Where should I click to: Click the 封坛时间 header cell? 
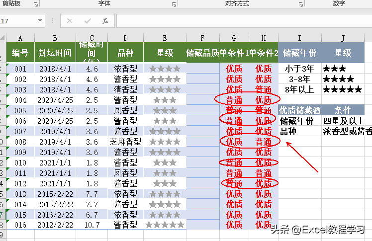[x=55, y=53]
